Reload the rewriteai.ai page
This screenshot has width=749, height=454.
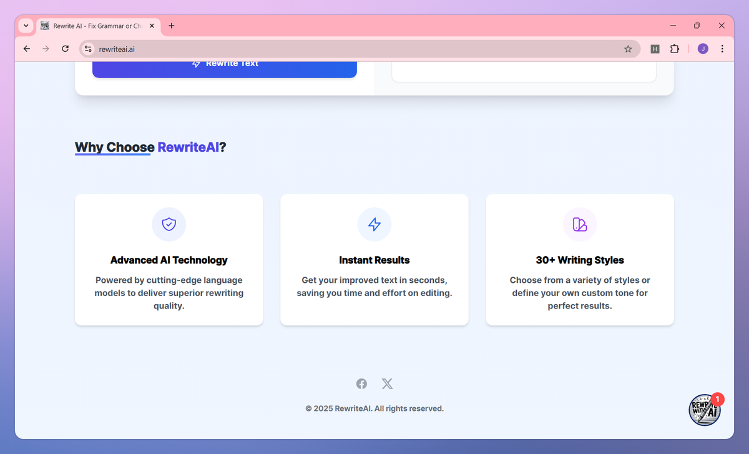click(x=65, y=49)
